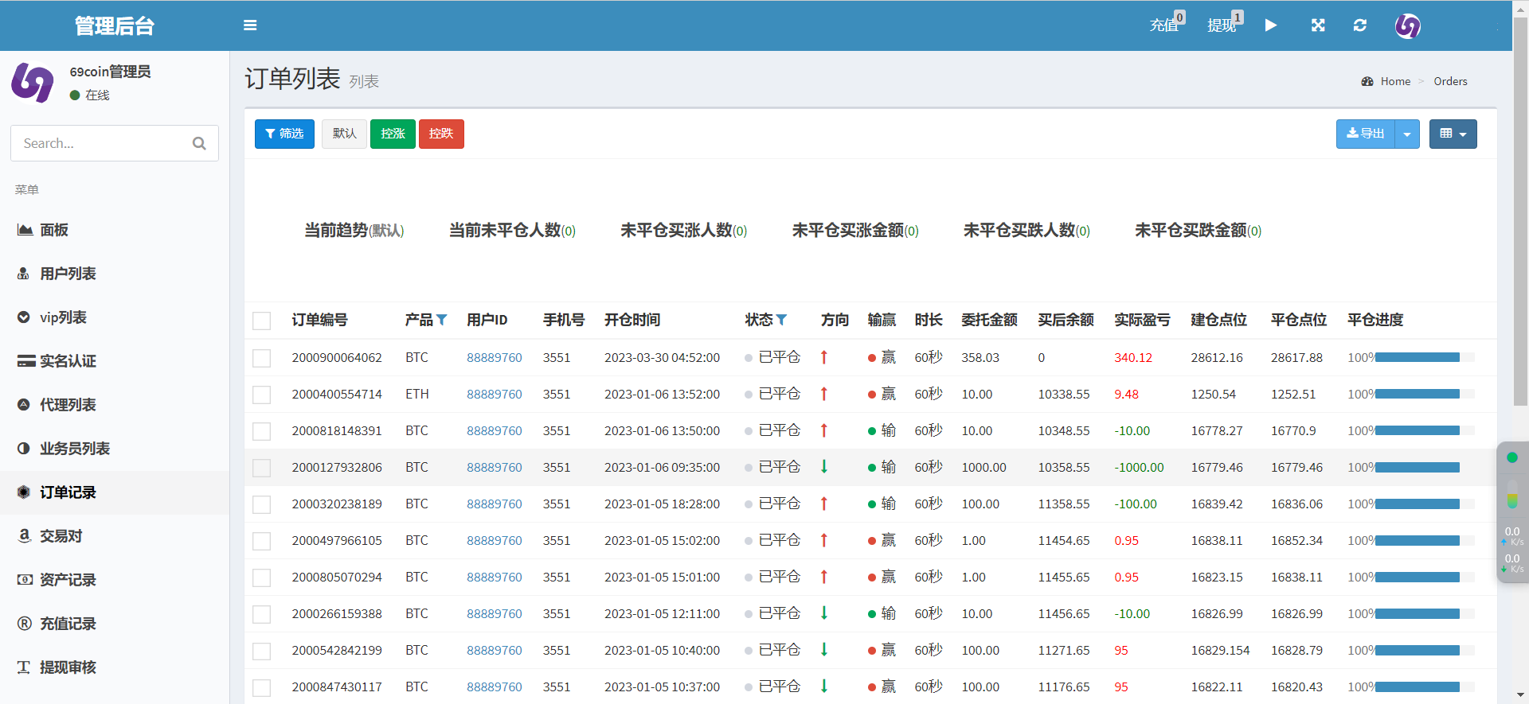
Task: Open vip列表 icon in sidebar
Action: click(24, 317)
